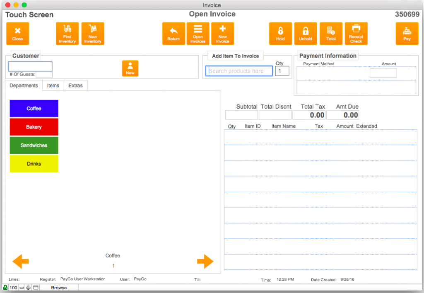Open the New Invoice icon
This screenshot has height=293, width=424.
pos(223,33)
